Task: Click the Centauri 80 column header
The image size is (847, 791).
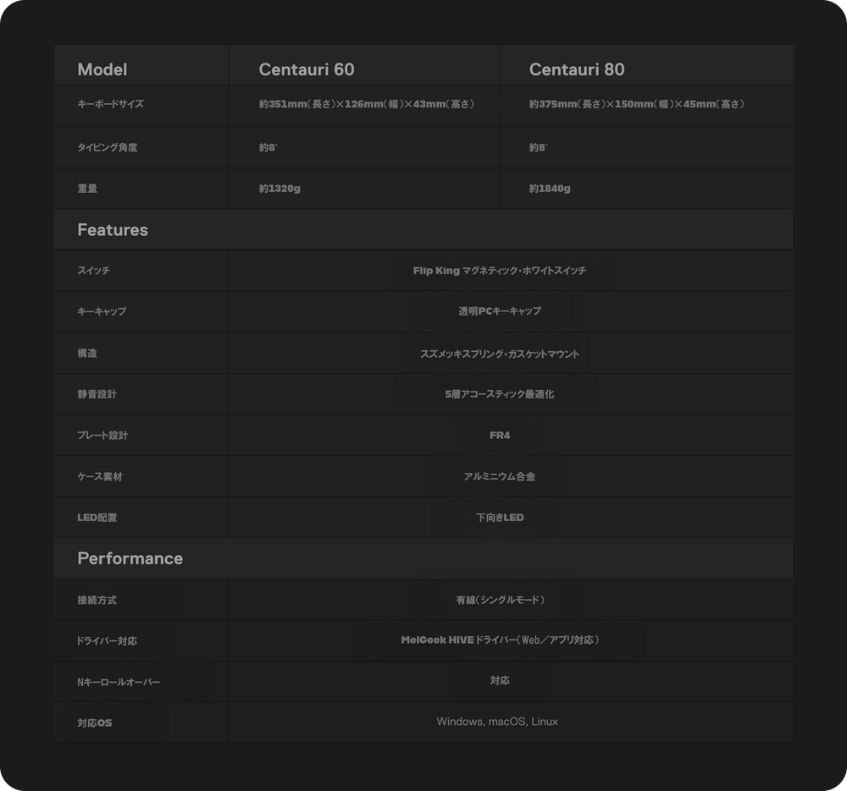Action: coord(577,69)
